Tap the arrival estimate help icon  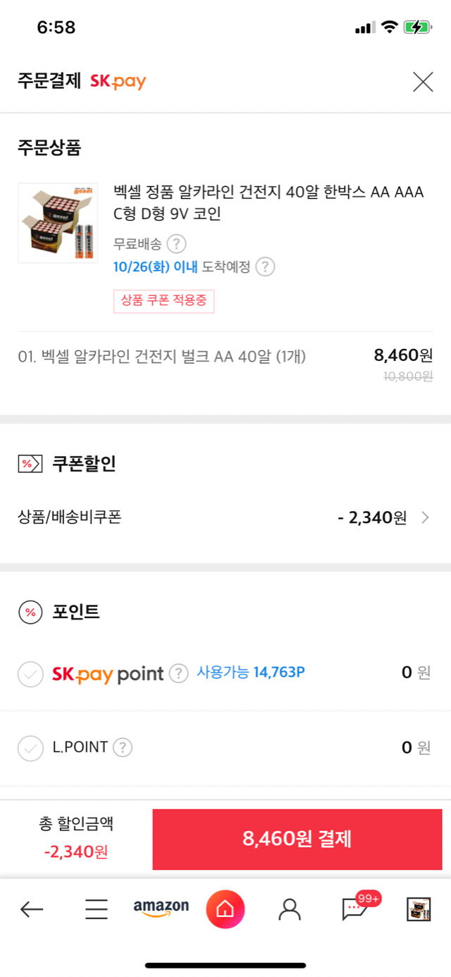coord(265,266)
